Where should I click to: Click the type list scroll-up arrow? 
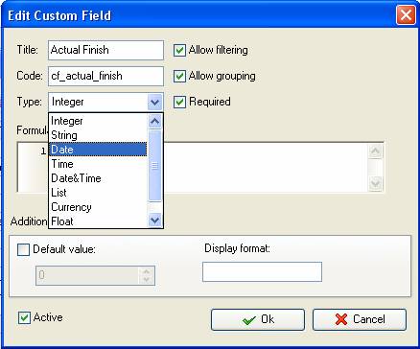(155, 122)
